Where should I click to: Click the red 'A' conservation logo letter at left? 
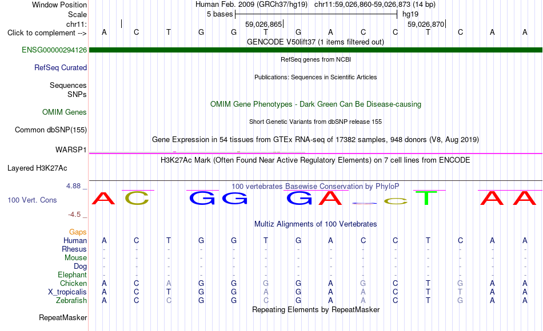[x=103, y=199]
